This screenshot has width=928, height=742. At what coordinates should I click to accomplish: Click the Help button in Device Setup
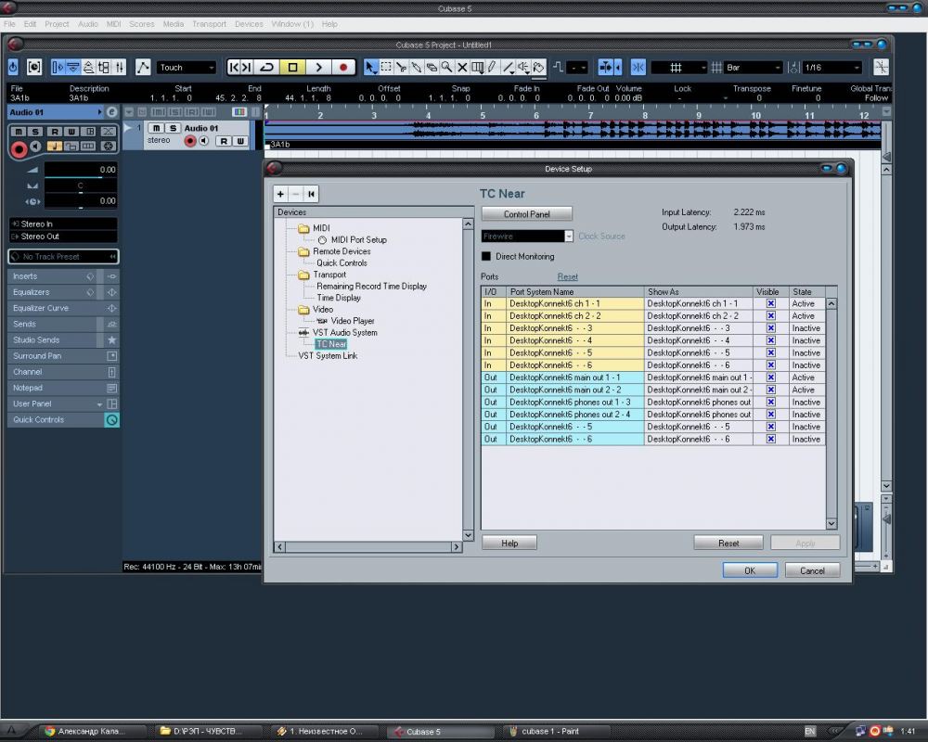click(509, 544)
